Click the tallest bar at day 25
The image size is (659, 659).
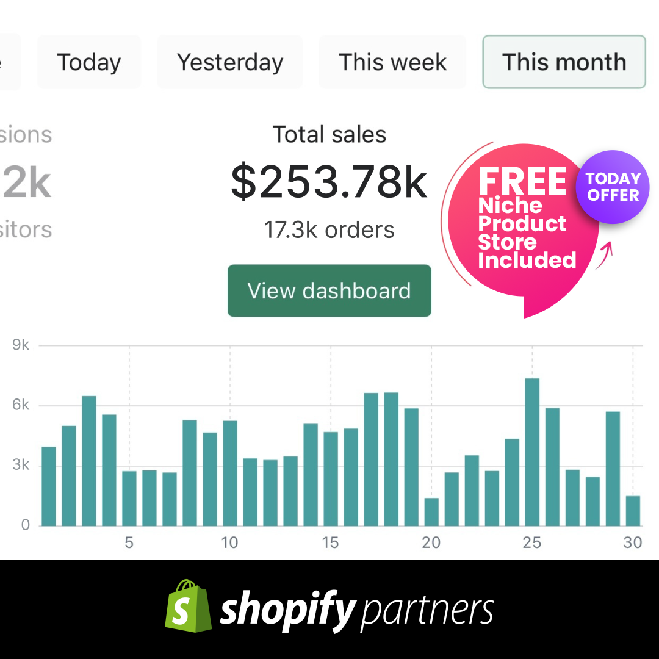pos(533,452)
